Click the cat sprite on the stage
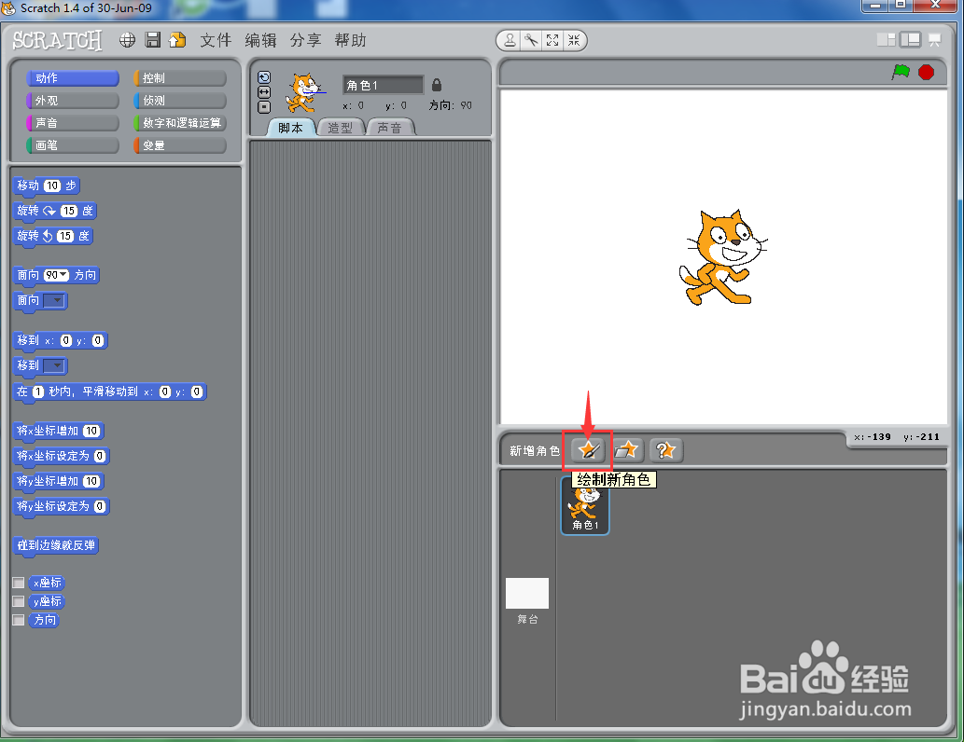 [723, 257]
